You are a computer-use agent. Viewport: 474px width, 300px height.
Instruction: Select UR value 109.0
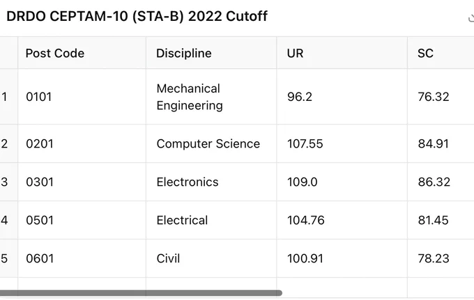tap(342, 182)
